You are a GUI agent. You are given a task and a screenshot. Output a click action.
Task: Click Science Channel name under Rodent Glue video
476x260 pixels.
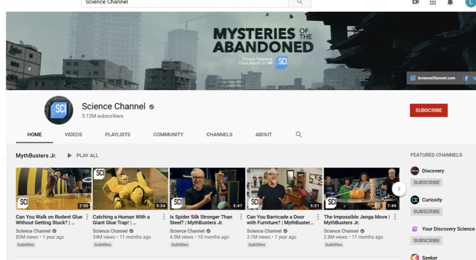point(33,231)
